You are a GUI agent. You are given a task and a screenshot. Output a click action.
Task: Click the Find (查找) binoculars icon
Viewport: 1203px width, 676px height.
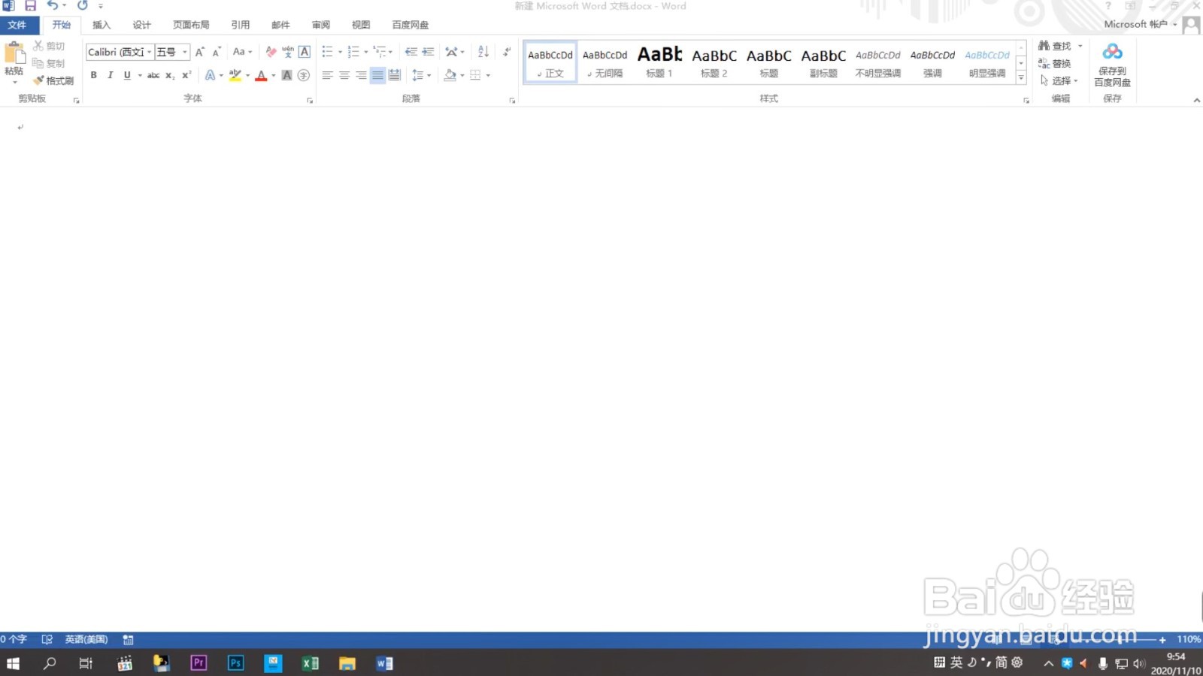point(1044,46)
